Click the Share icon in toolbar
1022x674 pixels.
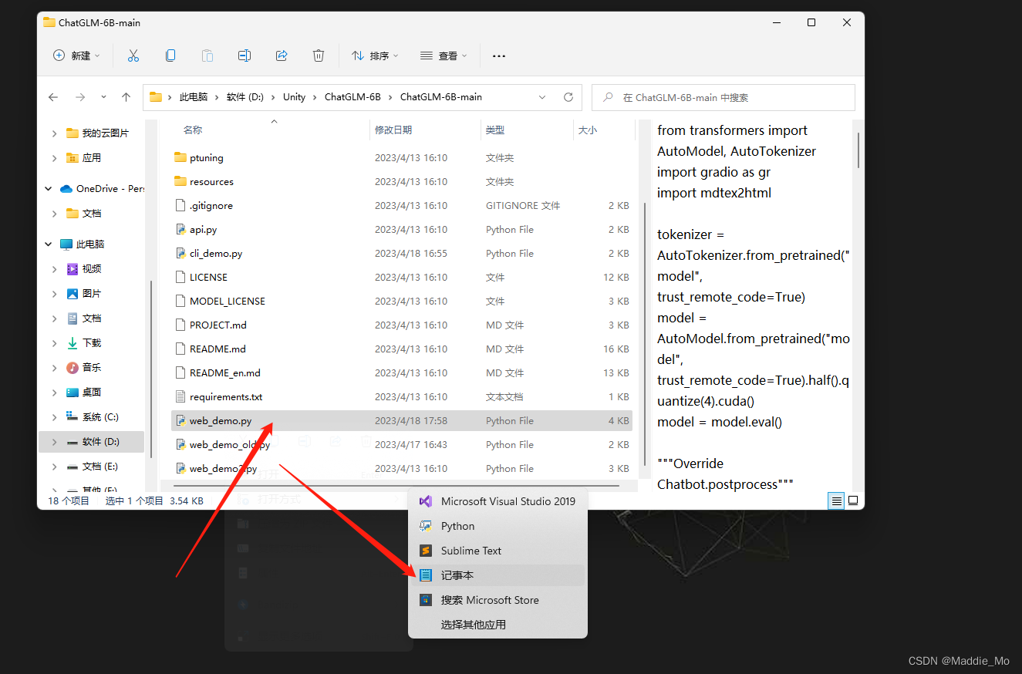pos(282,56)
